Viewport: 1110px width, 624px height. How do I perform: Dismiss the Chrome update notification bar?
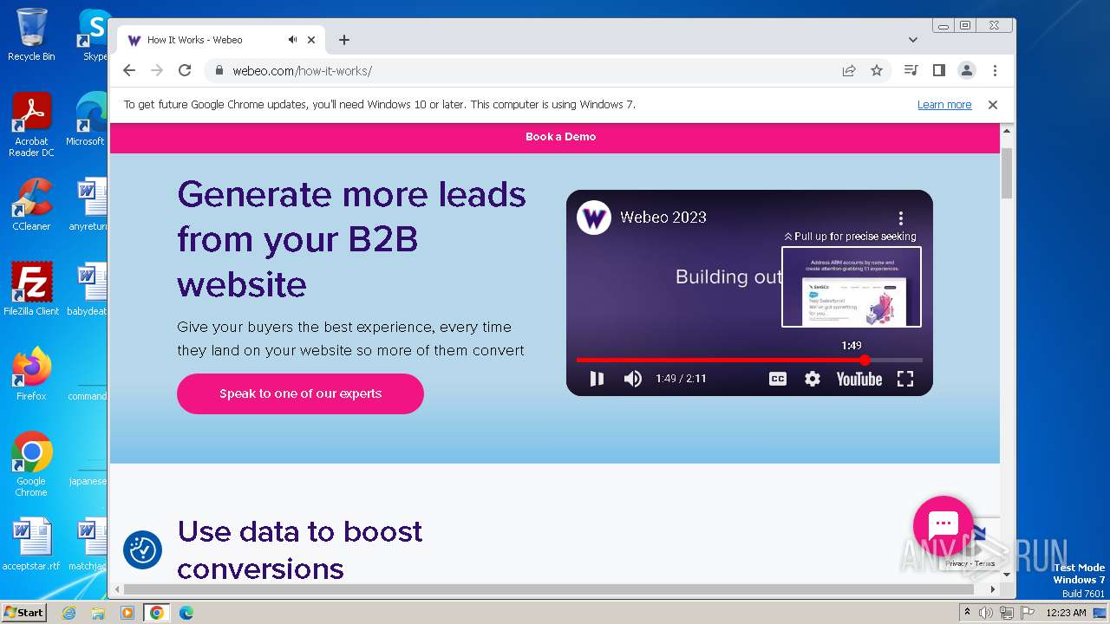(x=993, y=105)
